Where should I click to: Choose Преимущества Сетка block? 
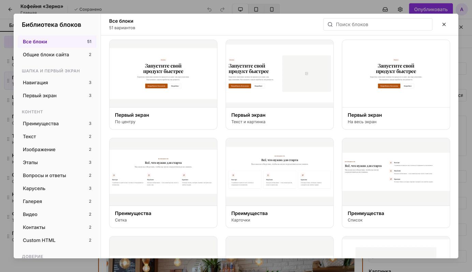click(x=163, y=183)
